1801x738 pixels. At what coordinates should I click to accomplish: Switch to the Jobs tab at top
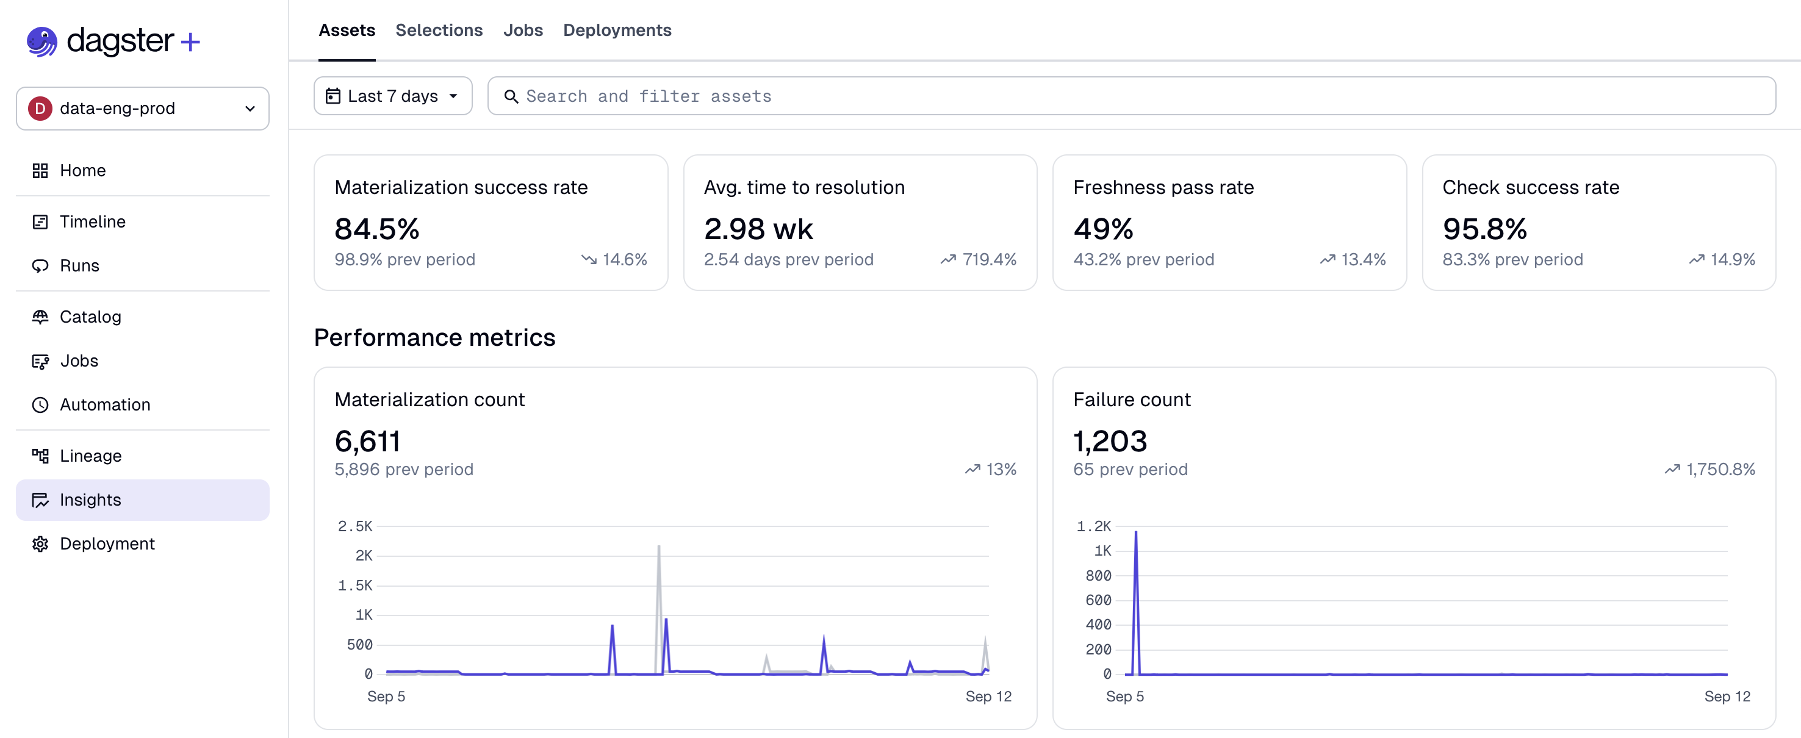tap(523, 30)
